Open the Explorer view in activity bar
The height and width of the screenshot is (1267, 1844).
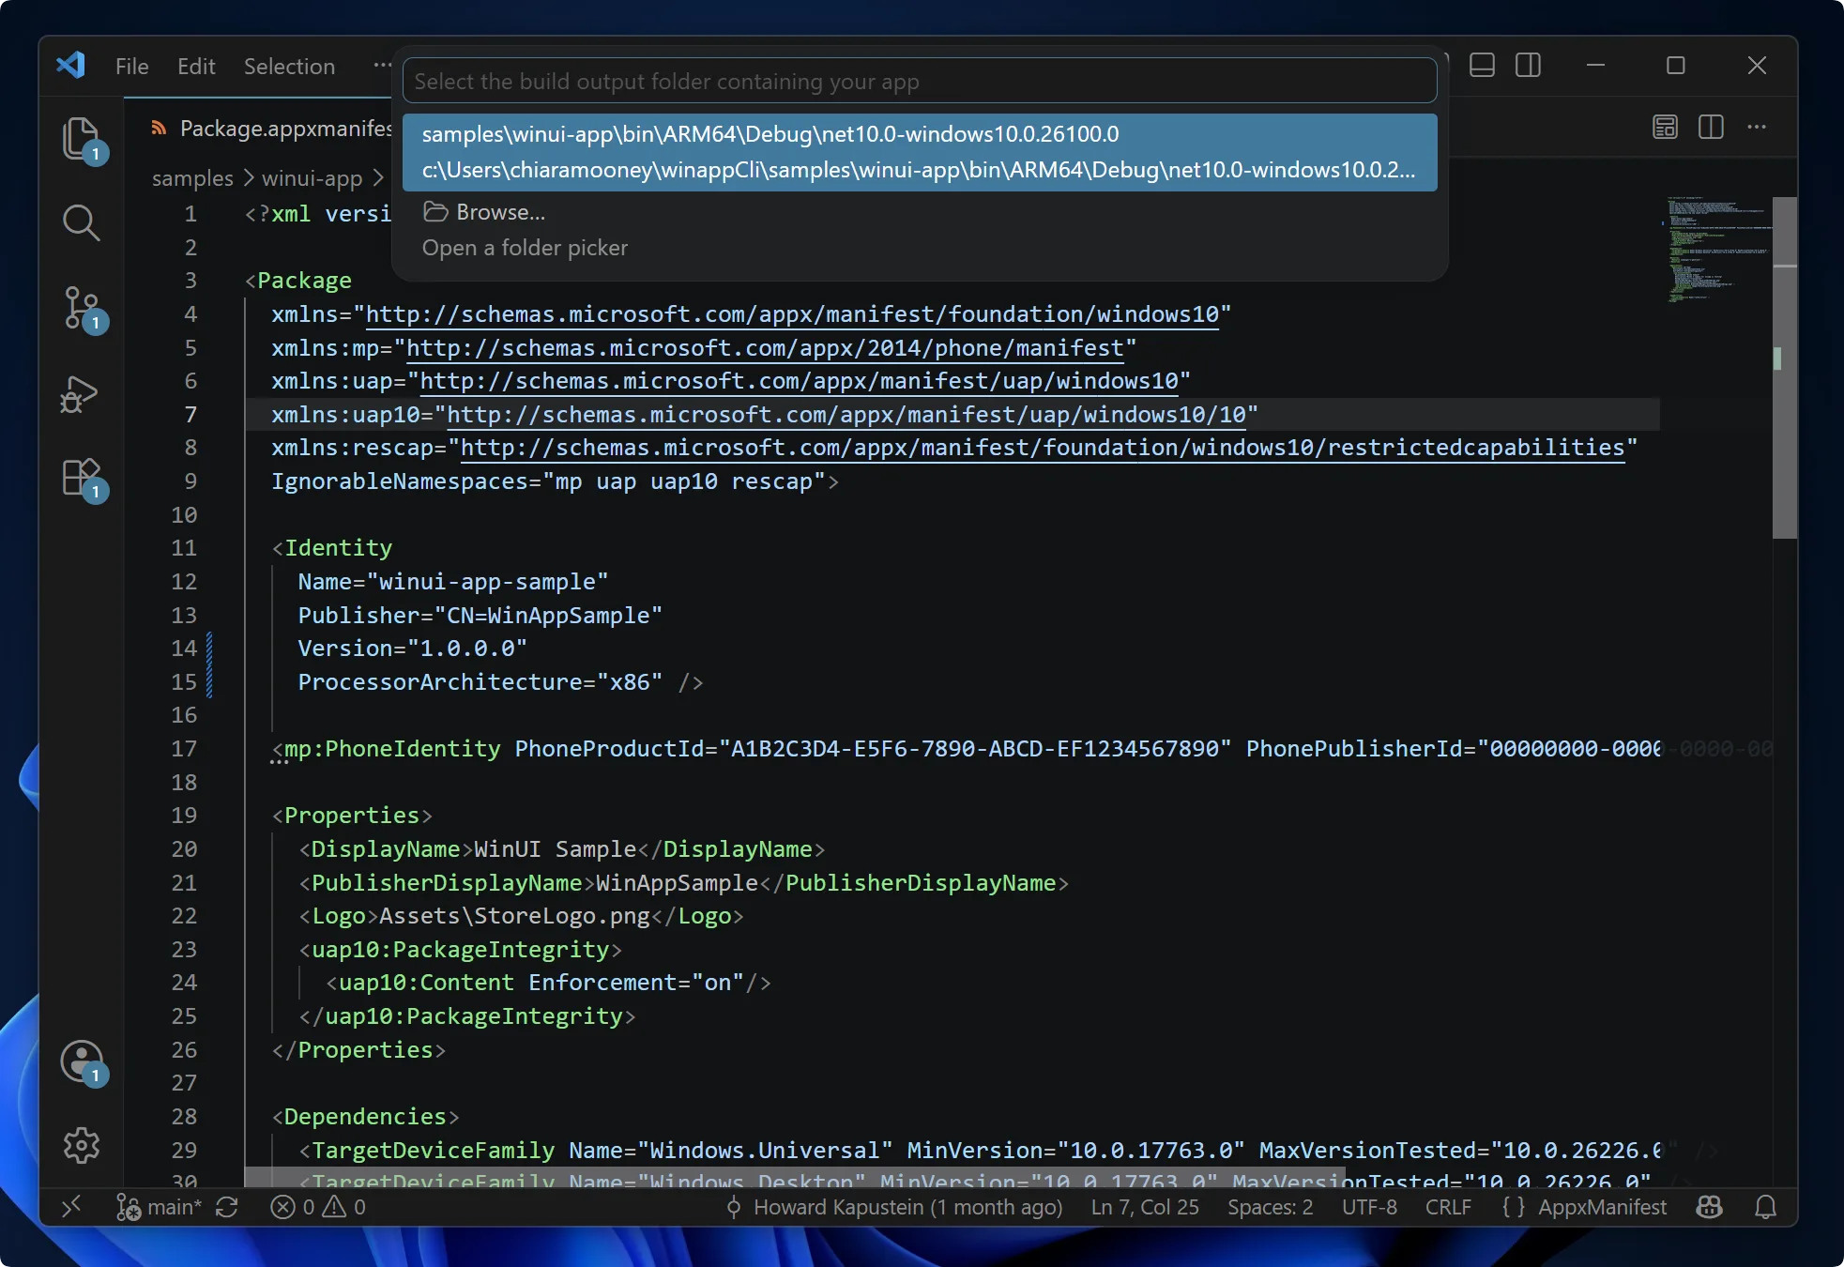82,139
